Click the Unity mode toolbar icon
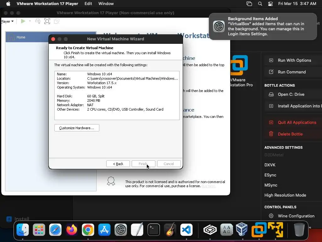322x242 pixels. (57, 21)
